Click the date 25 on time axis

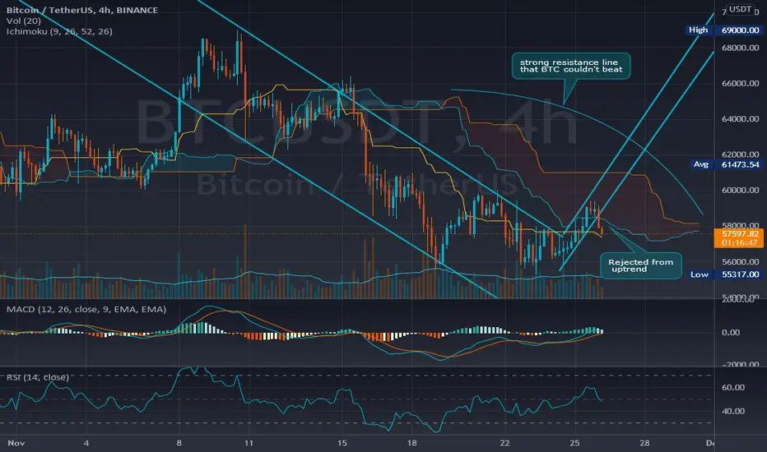pyautogui.click(x=574, y=443)
